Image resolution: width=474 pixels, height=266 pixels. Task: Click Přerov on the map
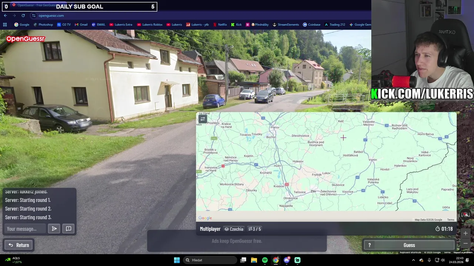(275, 127)
